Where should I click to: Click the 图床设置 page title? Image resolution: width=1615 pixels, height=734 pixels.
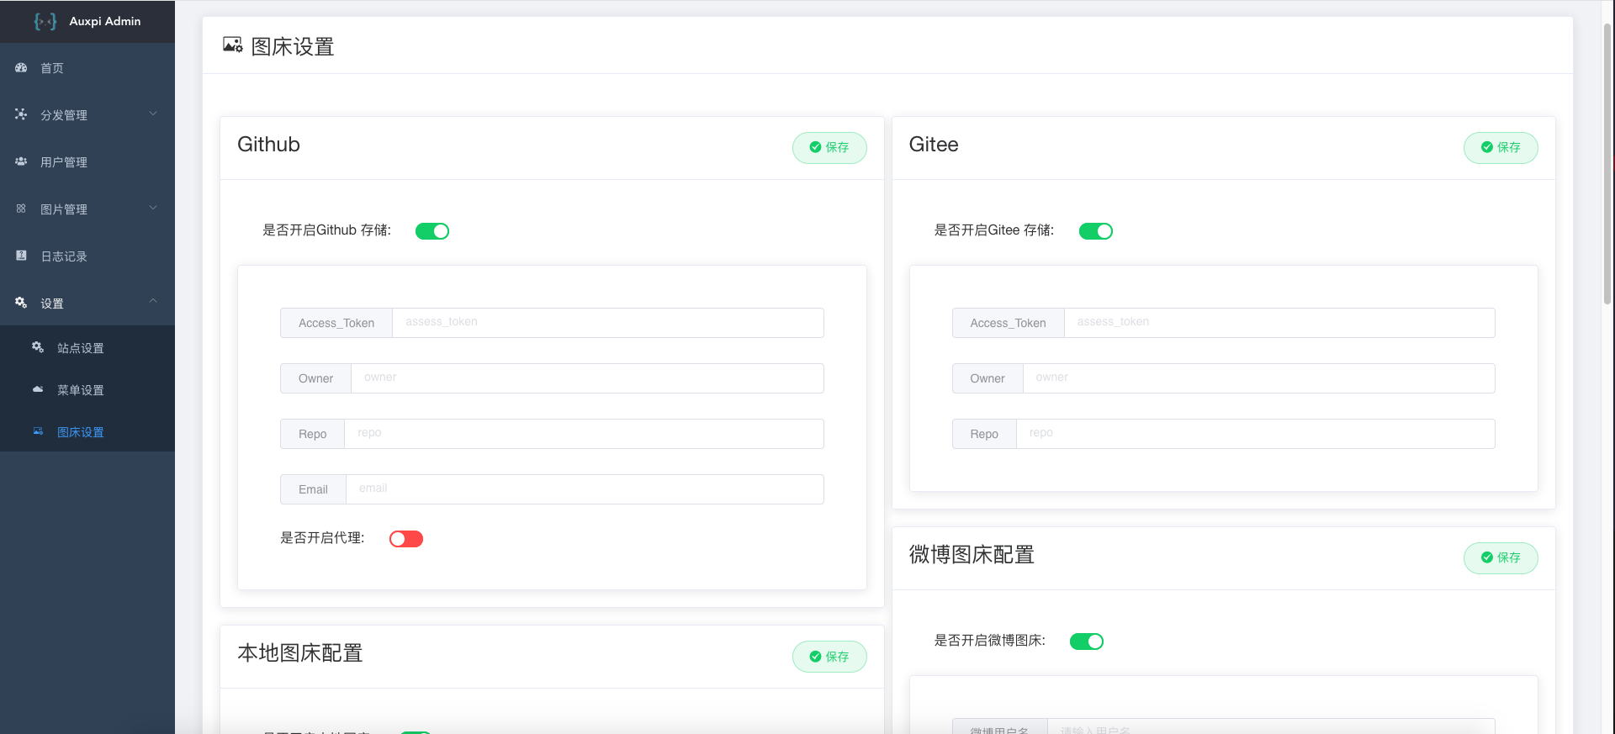[293, 46]
